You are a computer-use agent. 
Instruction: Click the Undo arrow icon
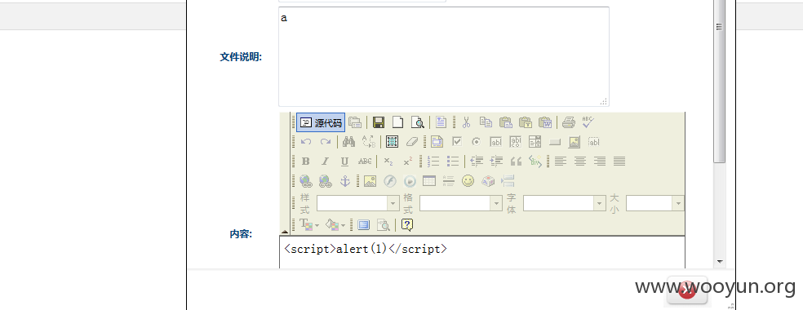click(306, 142)
